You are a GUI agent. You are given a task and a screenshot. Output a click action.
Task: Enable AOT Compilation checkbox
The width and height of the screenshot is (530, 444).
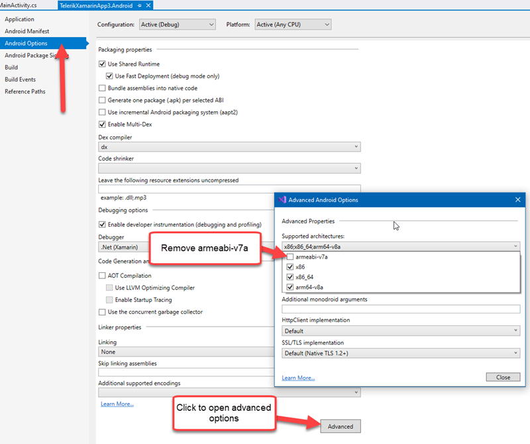102,276
